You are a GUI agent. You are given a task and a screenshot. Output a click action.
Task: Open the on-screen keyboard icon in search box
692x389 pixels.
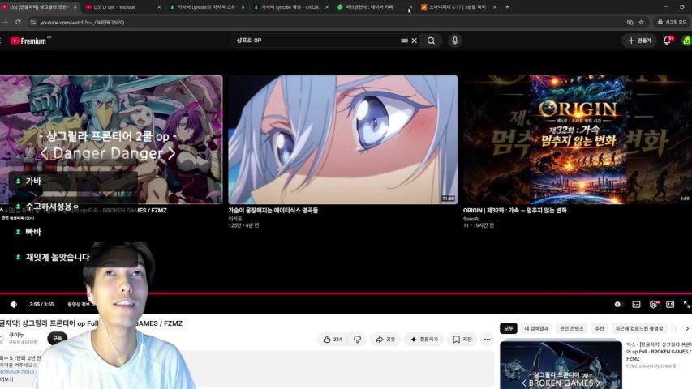click(404, 41)
